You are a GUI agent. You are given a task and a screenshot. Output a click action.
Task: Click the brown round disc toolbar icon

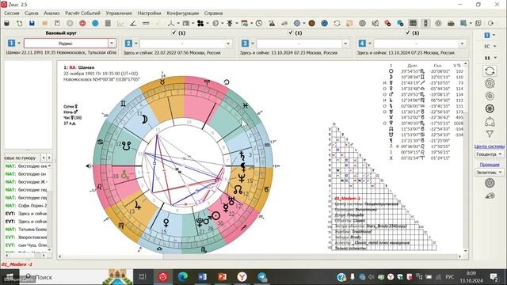point(311,23)
